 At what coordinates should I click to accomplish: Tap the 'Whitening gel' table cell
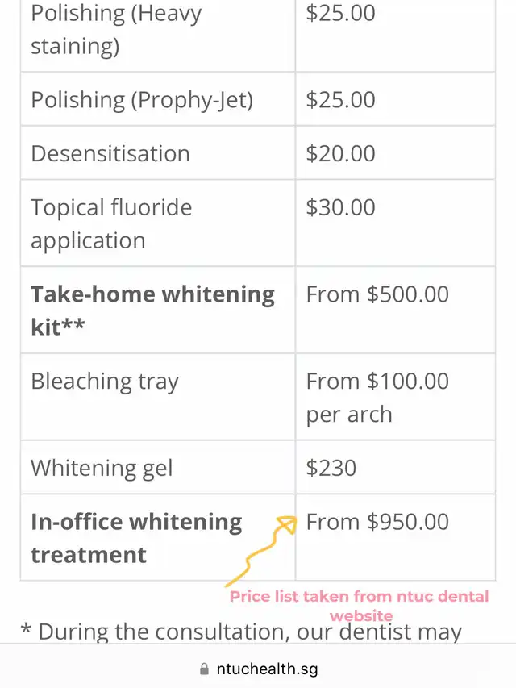(x=102, y=468)
